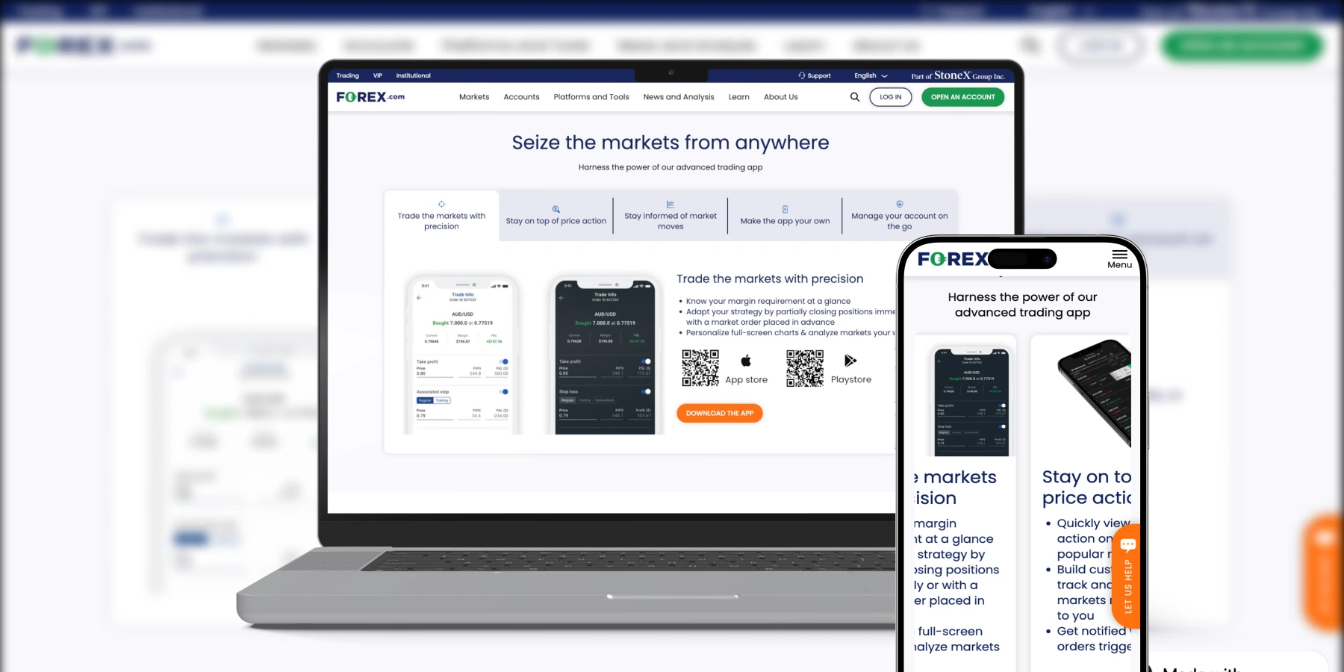Select Institutional in the top bar
This screenshot has width=1344, height=672.
(x=413, y=75)
